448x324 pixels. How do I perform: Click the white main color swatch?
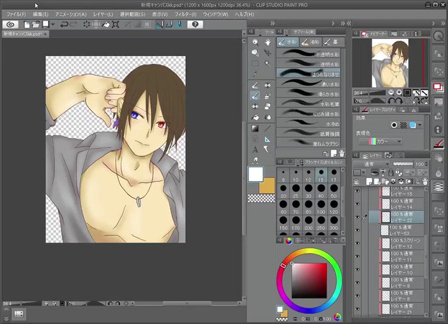(x=256, y=175)
